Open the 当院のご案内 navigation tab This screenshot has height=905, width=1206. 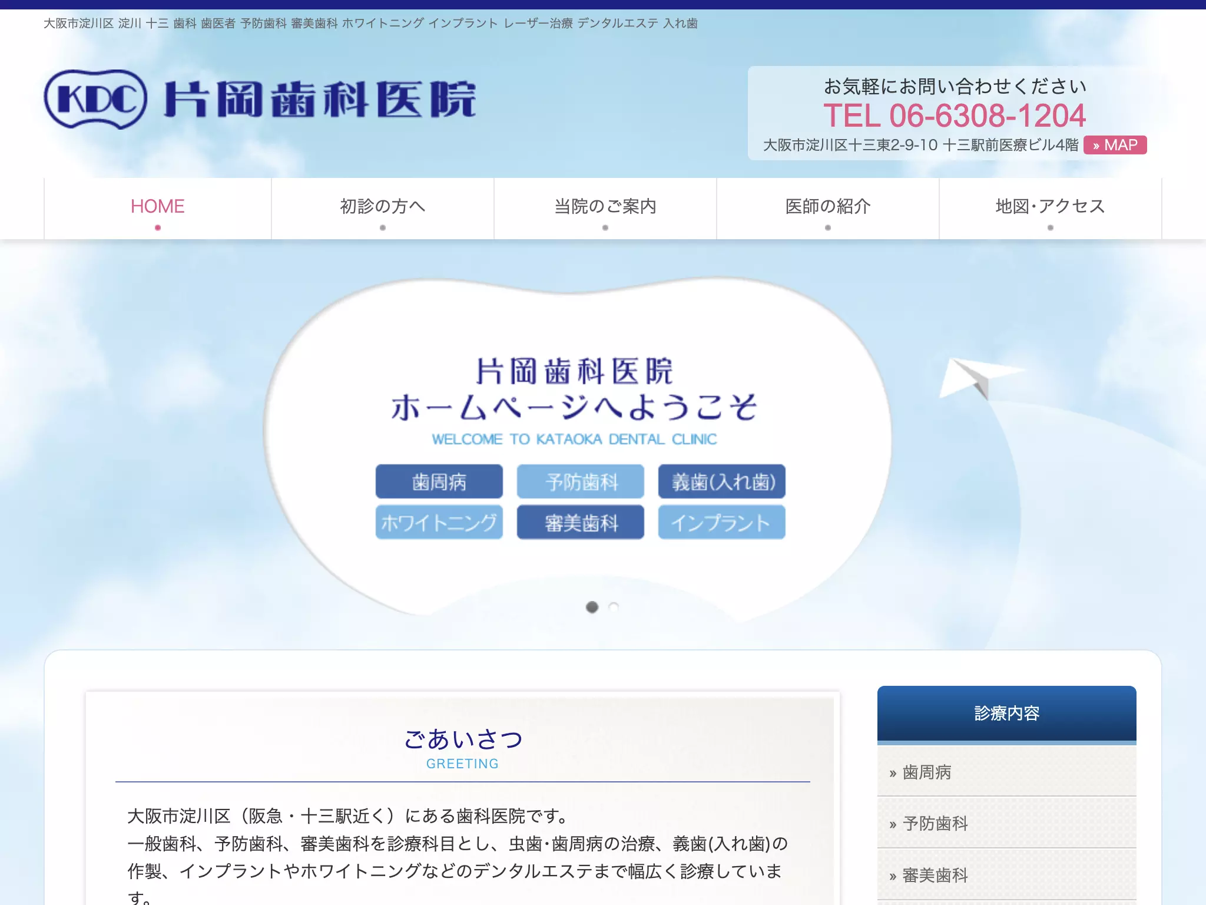[605, 209]
